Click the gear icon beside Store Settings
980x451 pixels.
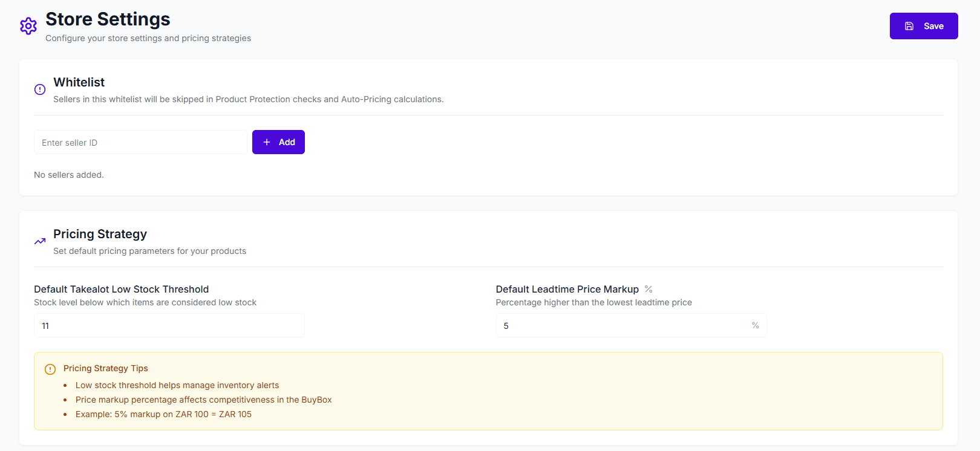tap(28, 26)
